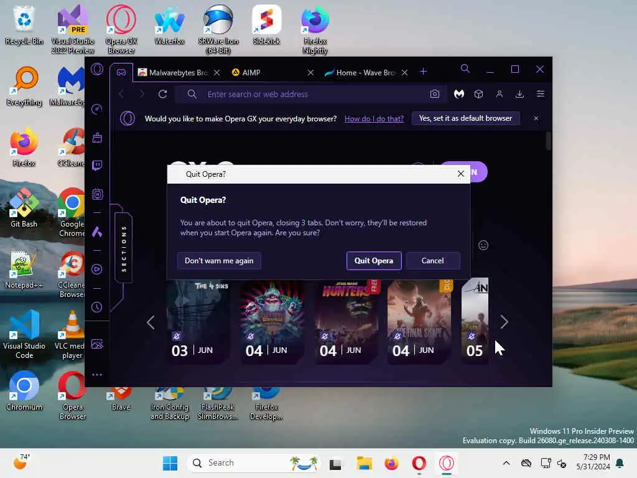Open the profile account icon
The height and width of the screenshot is (478, 637).
500,95
